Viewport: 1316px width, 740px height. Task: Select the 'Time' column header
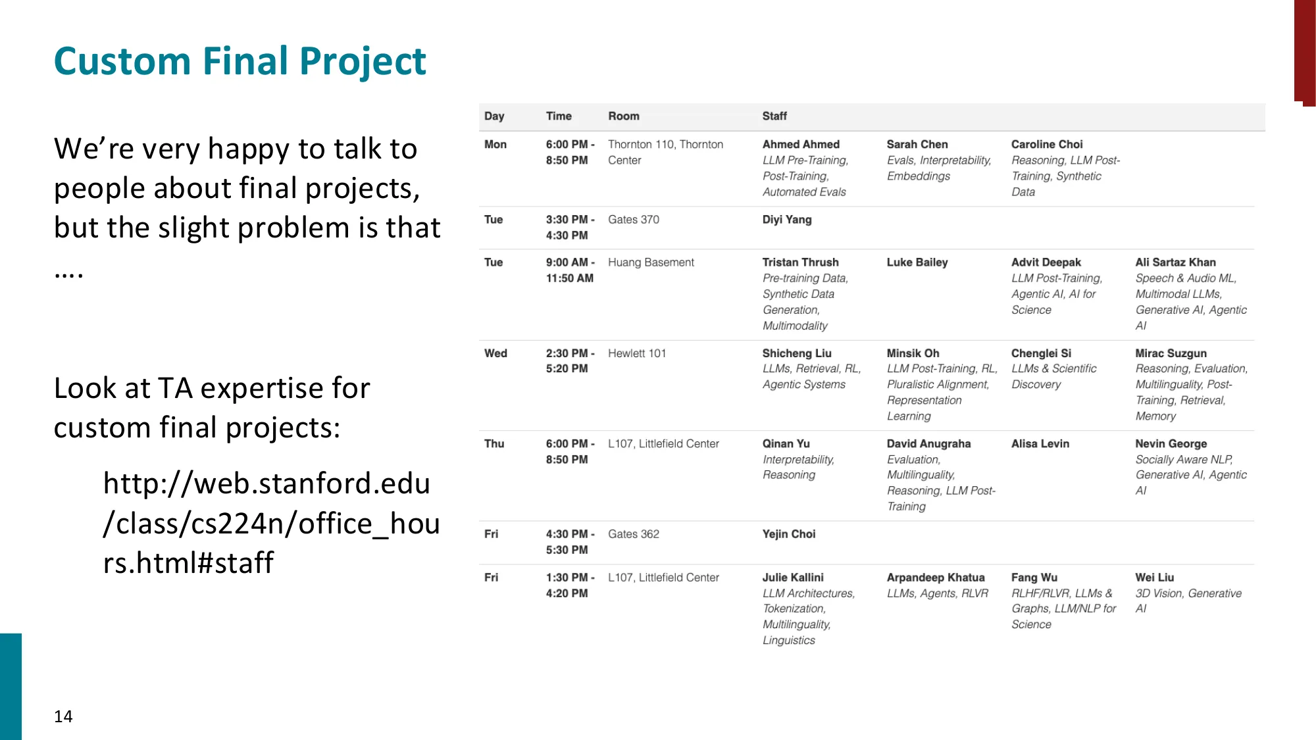(x=559, y=116)
